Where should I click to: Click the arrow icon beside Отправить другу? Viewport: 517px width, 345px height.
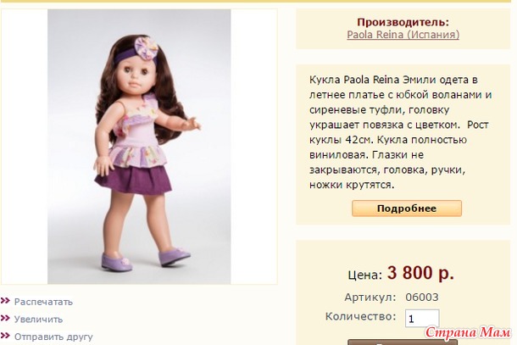coord(6,336)
